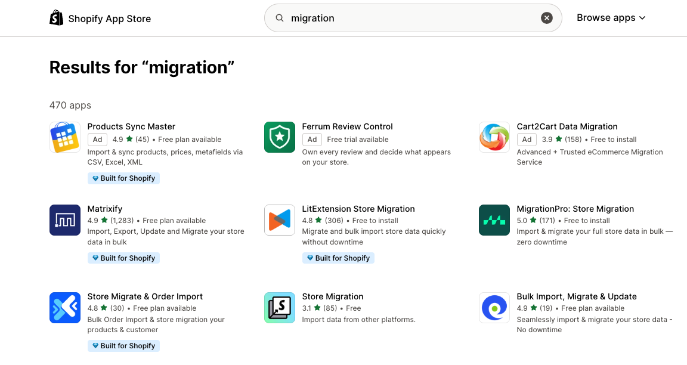Click the star rating of Products Sync Master
Image resolution: width=687 pixels, height=365 pixels.
(x=123, y=140)
